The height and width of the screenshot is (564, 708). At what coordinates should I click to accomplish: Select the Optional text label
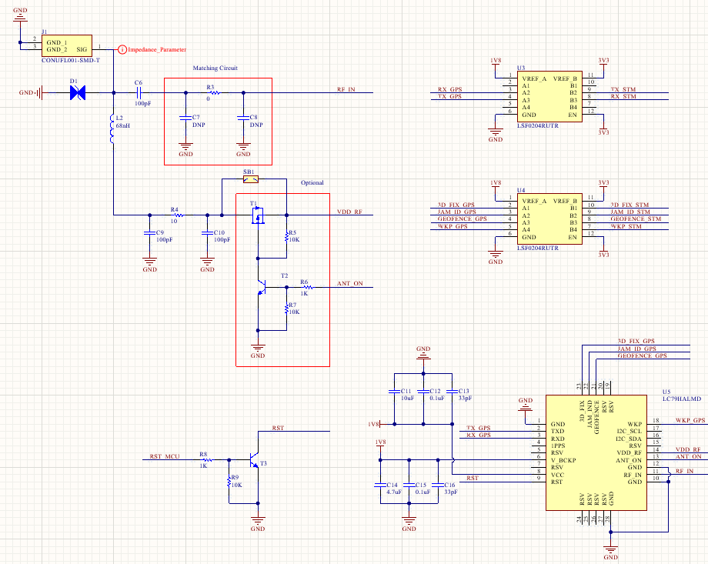pos(312,183)
